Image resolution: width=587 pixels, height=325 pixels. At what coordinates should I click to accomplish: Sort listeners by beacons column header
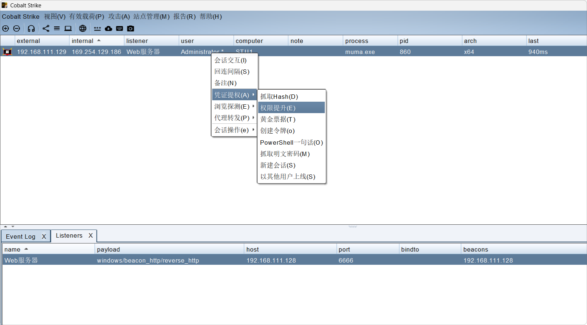pyautogui.click(x=524, y=249)
